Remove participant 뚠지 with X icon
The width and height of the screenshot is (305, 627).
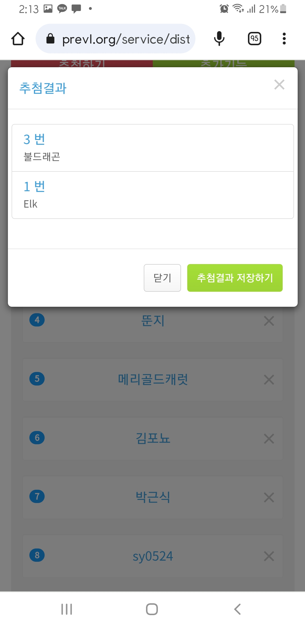(269, 321)
